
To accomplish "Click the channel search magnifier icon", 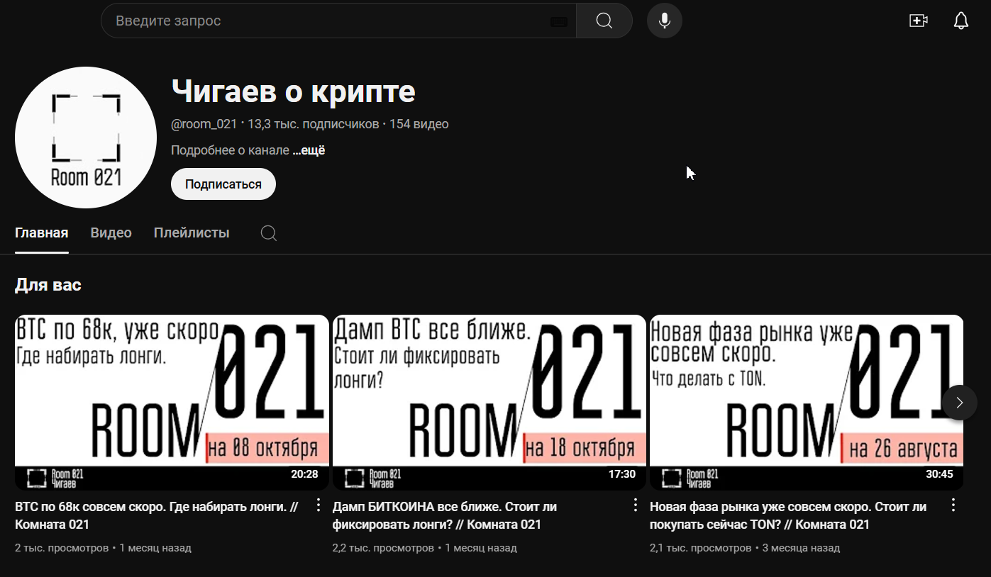I will (x=269, y=233).
